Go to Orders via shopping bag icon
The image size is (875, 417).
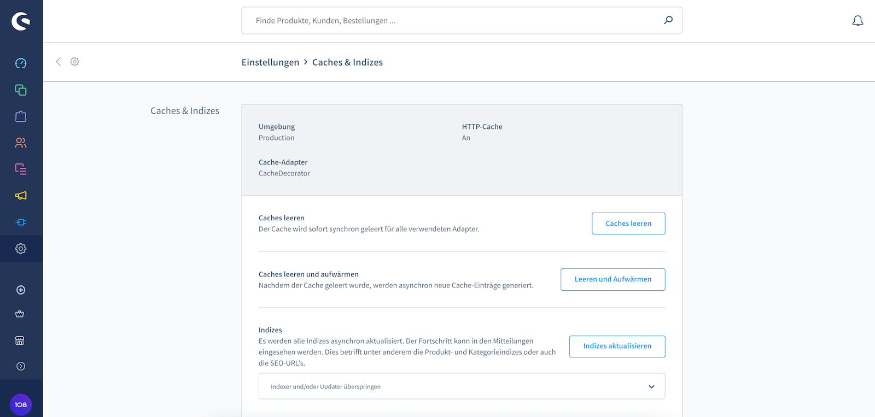pos(21,116)
